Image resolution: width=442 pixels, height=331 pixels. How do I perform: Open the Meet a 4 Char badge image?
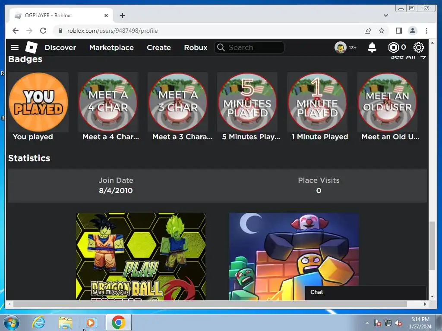(x=108, y=102)
